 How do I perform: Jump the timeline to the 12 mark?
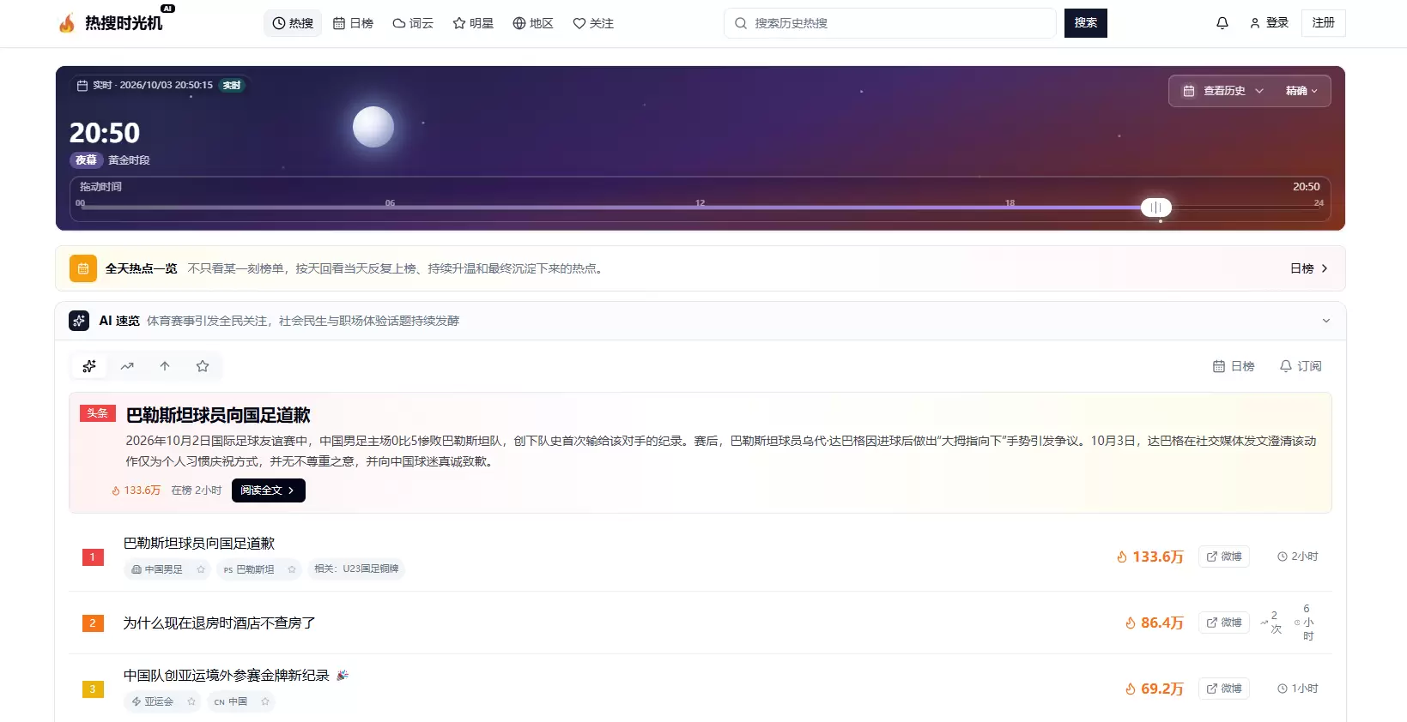pyautogui.click(x=700, y=204)
